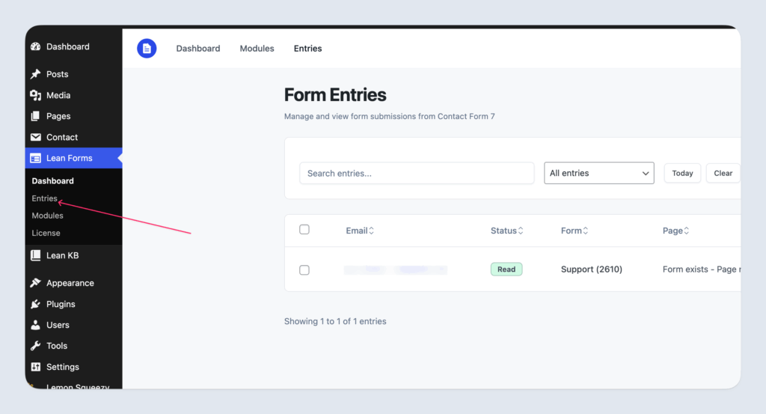This screenshot has width=766, height=414.
Task: Click the Posts pushpin icon
Action: coord(35,74)
